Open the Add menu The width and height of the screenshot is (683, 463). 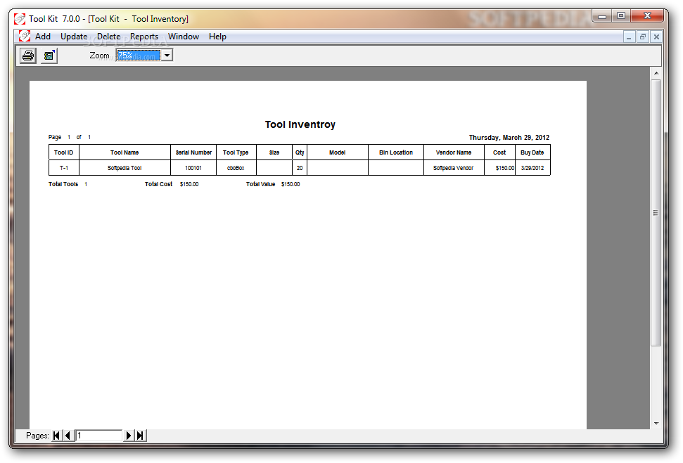43,37
